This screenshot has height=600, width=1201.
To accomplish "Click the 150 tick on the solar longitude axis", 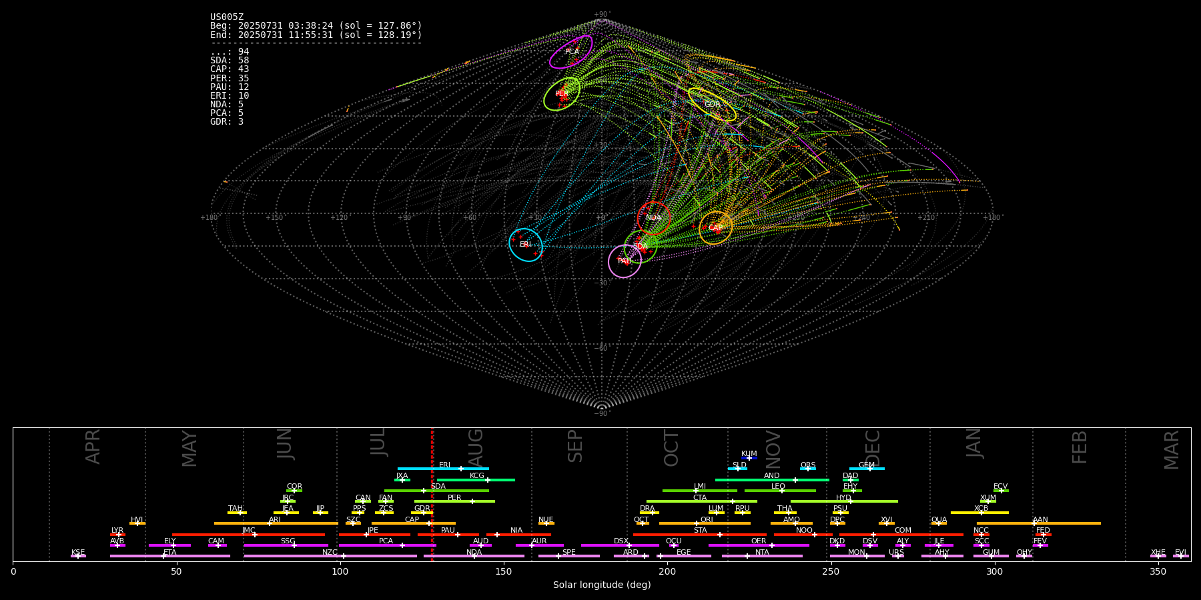I will [x=504, y=571].
